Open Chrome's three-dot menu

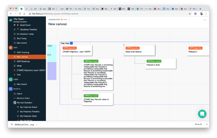pos(206,14)
